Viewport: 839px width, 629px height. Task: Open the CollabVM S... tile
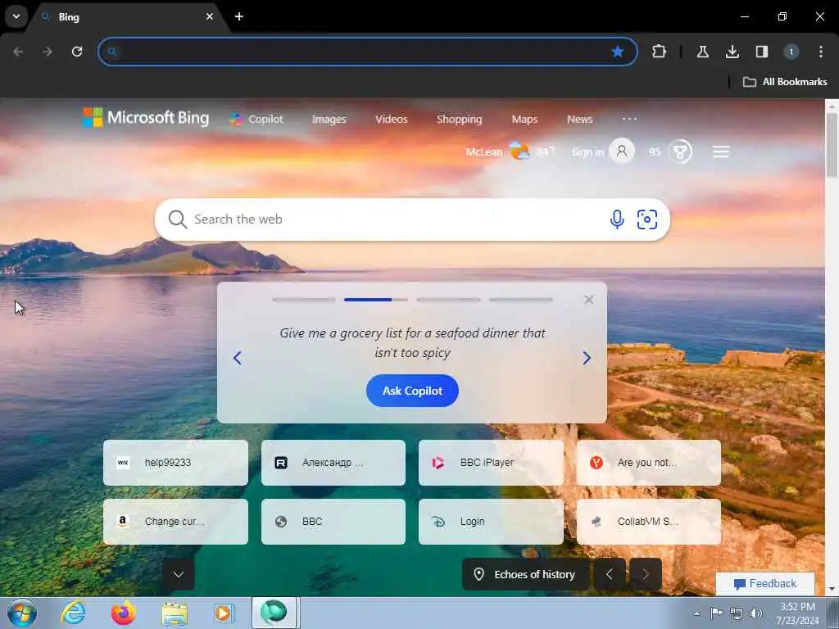pos(649,522)
